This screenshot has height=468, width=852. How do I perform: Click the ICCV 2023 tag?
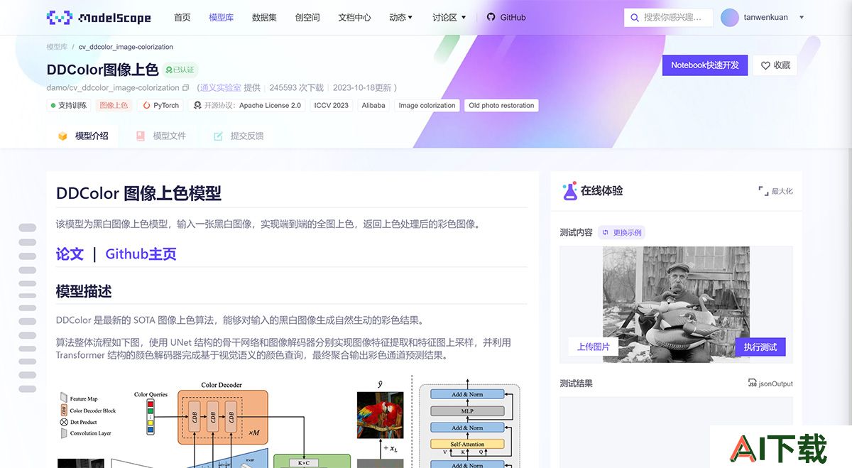point(332,105)
